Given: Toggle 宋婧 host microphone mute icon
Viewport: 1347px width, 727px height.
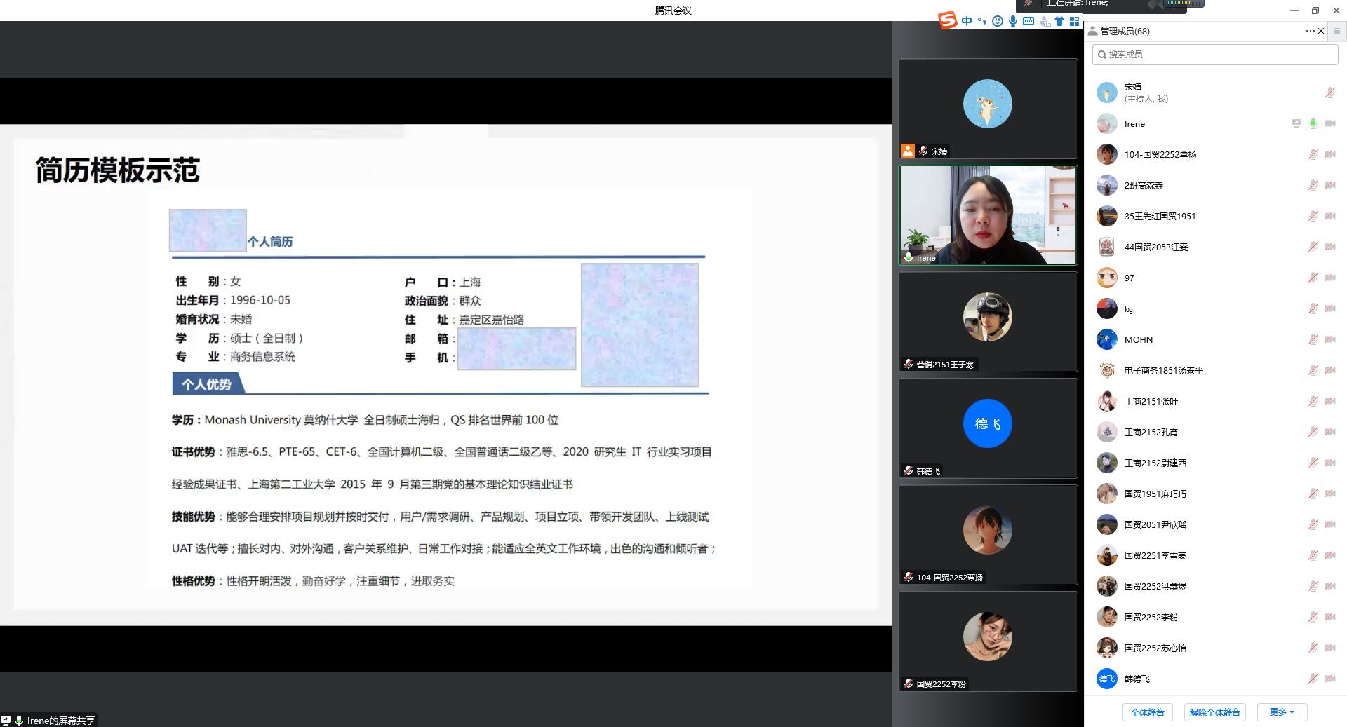Looking at the screenshot, I should point(1329,93).
